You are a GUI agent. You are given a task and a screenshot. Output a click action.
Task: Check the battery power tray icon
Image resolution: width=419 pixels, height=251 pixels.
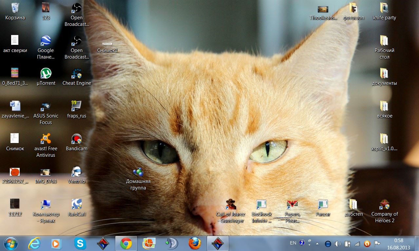point(348,243)
